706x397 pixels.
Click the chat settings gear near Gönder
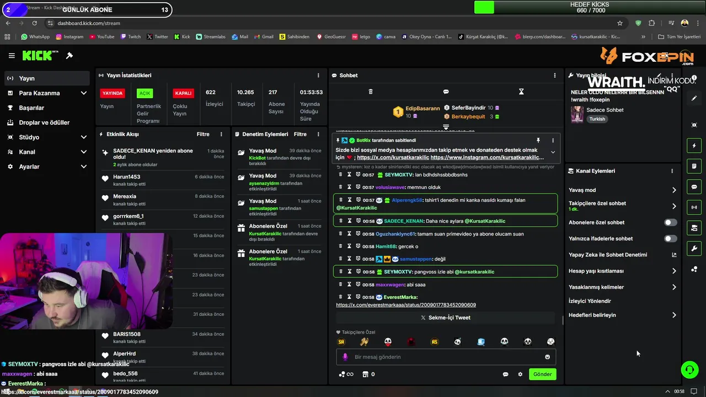pos(520,374)
